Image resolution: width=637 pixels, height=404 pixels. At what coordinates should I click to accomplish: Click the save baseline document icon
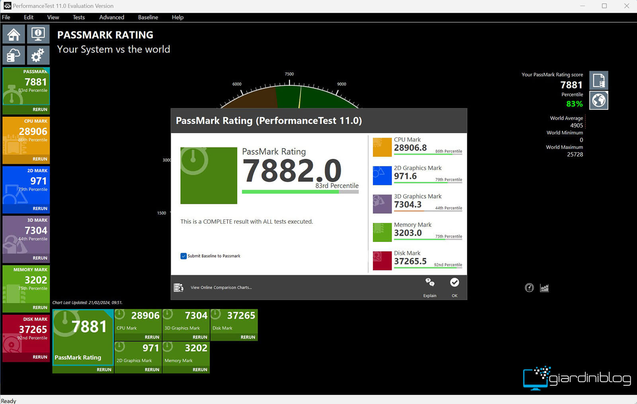pyautogui.click(x=599, y=81)
